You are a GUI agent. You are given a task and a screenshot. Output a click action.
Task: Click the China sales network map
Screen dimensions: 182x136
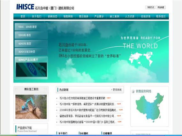(x=149, y=108)
